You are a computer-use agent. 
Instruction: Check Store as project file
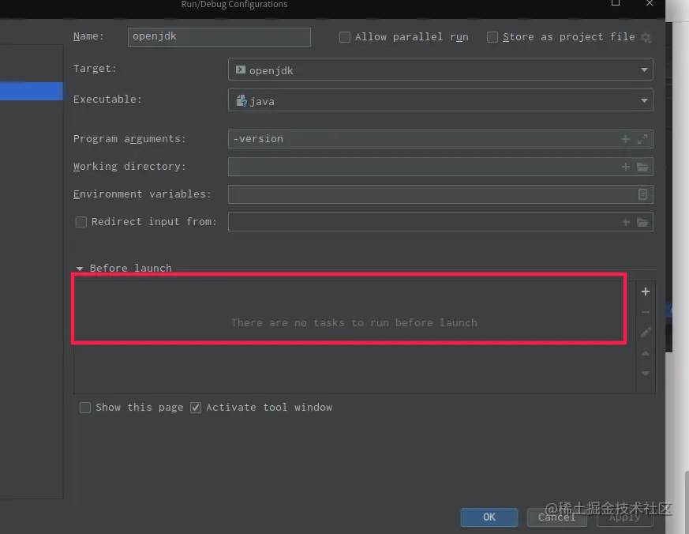coord(492,37)
